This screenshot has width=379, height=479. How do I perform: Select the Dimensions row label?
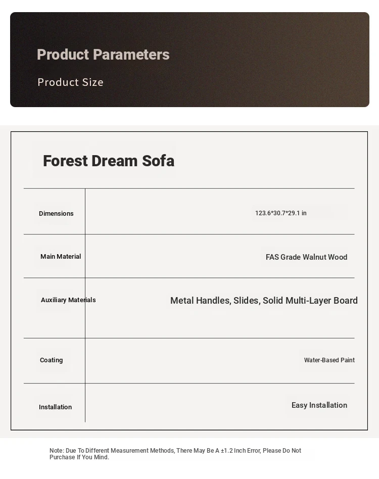point(56,214)
